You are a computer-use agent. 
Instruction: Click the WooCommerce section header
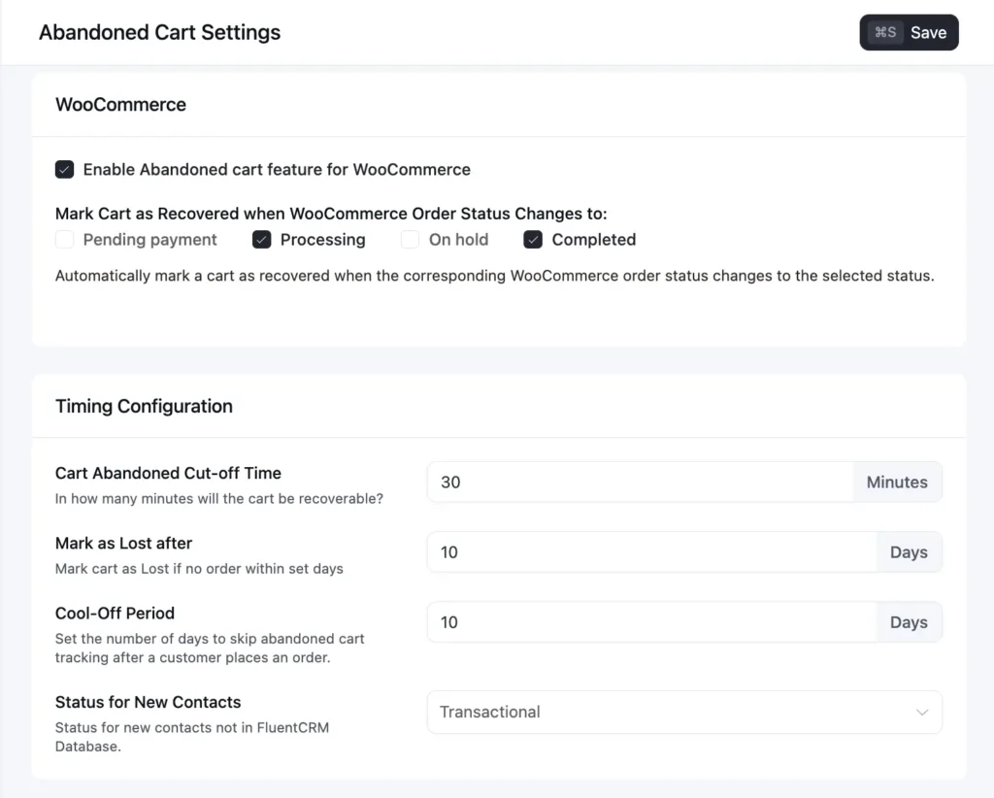(120, 104)
